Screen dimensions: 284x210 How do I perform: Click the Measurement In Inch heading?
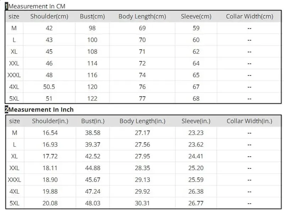tap(41, 110)
